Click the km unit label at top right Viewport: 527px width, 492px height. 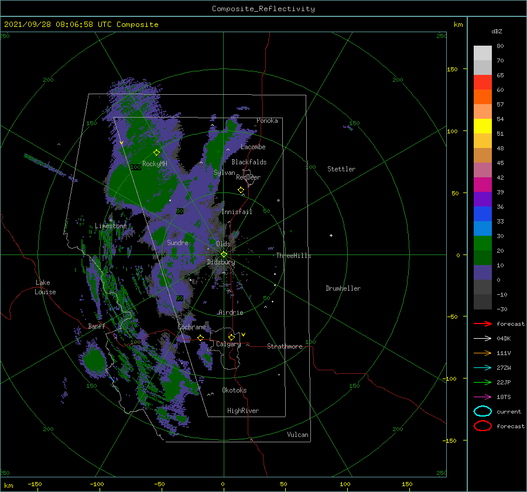(458, 25)
